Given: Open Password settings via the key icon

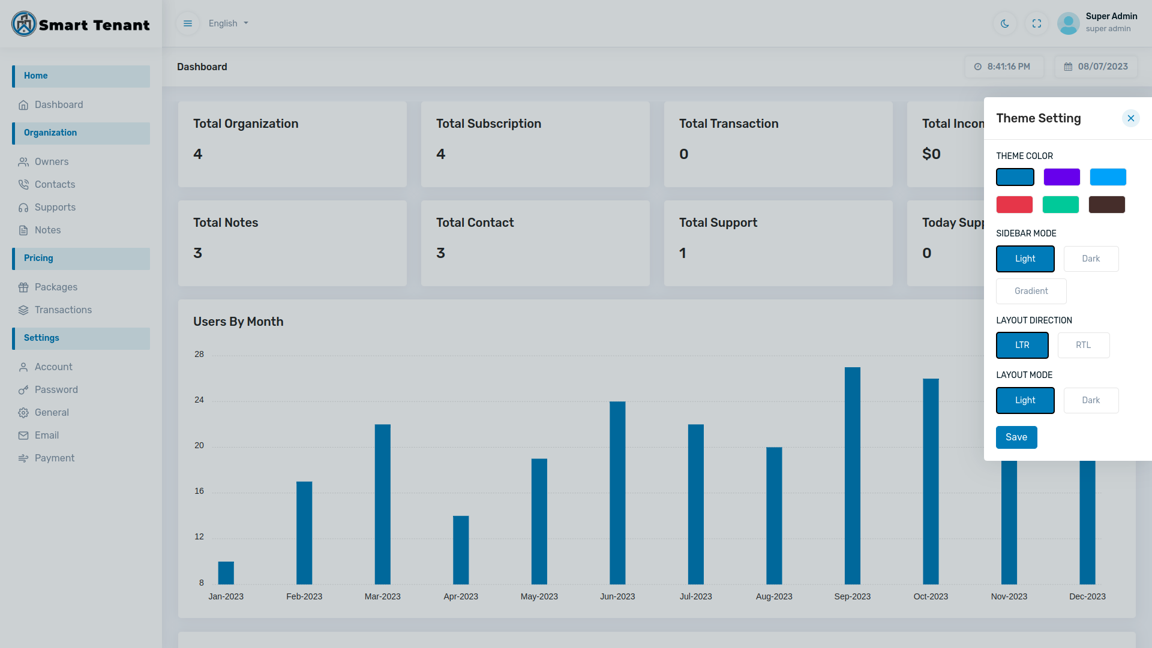Looking at the screenshot, I should click(23, 389).
